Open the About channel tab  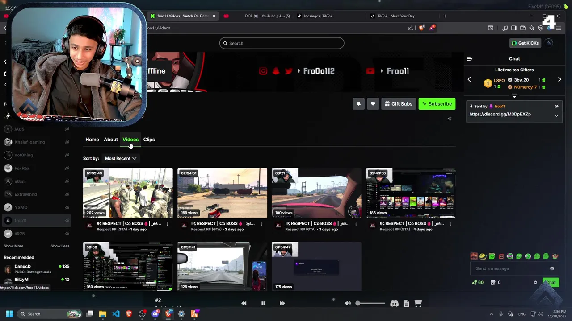click(111, 140)
